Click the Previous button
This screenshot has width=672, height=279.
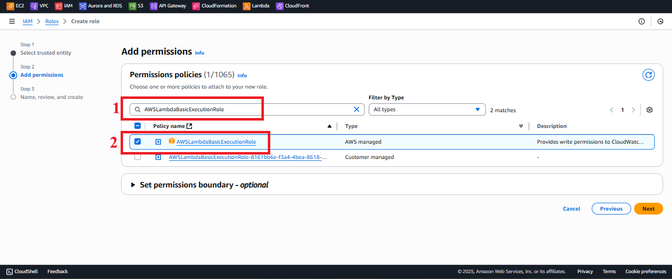pos(611,209)
